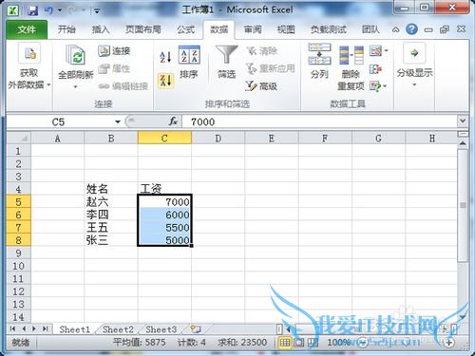
Task: Open What-If Analysis dropdown arrow
Action: point(385,86)
